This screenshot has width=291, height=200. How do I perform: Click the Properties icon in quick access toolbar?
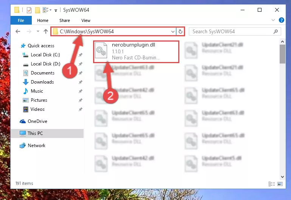tap(29, 10)
